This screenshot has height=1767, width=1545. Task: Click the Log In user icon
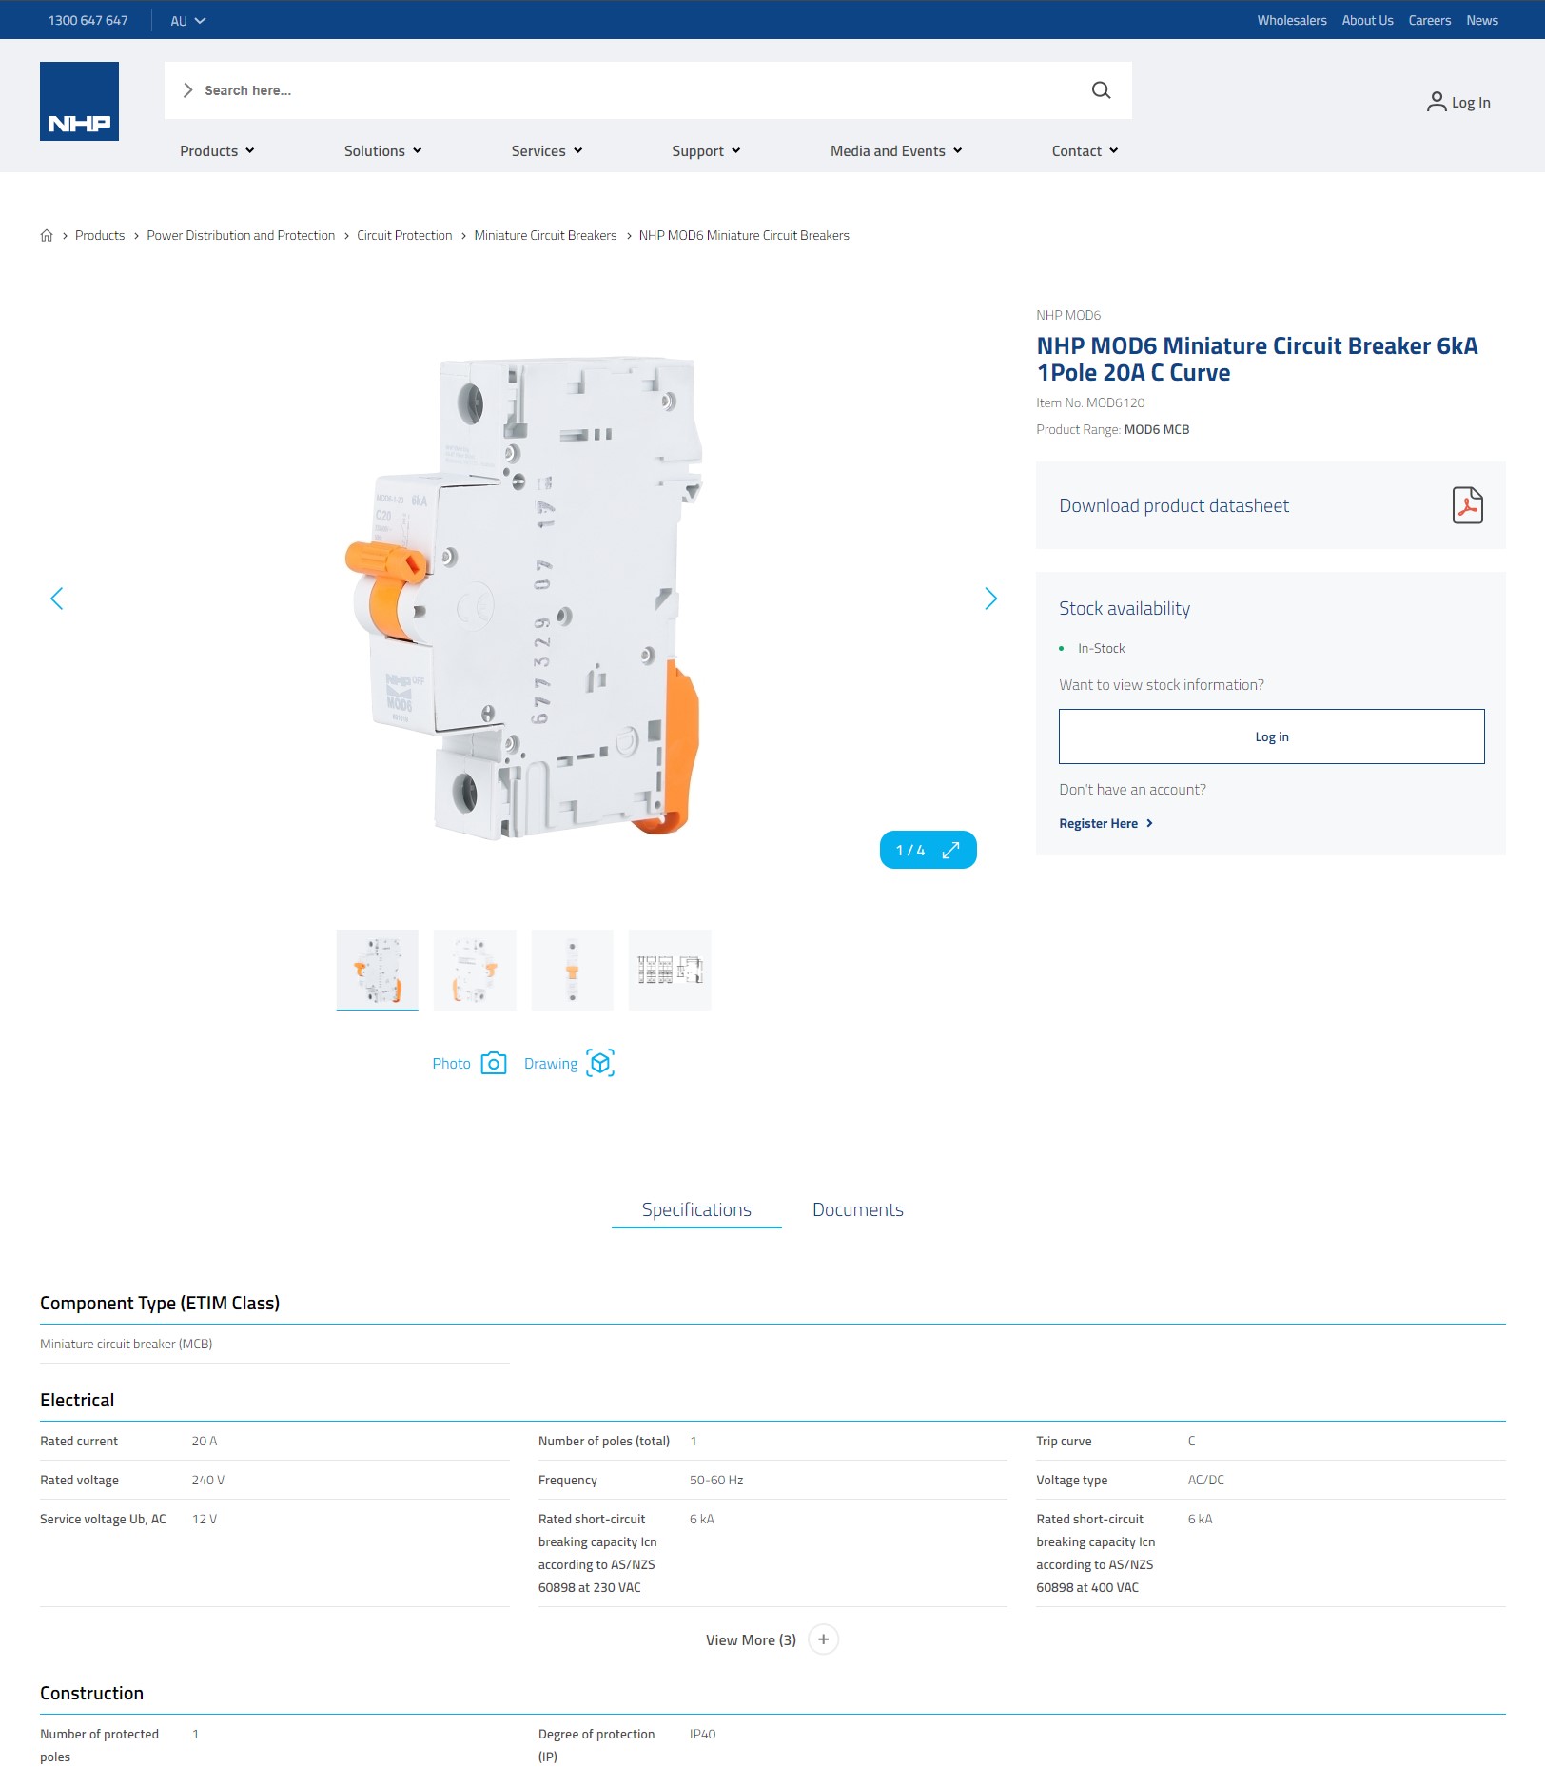click(x=1436, y=102)
